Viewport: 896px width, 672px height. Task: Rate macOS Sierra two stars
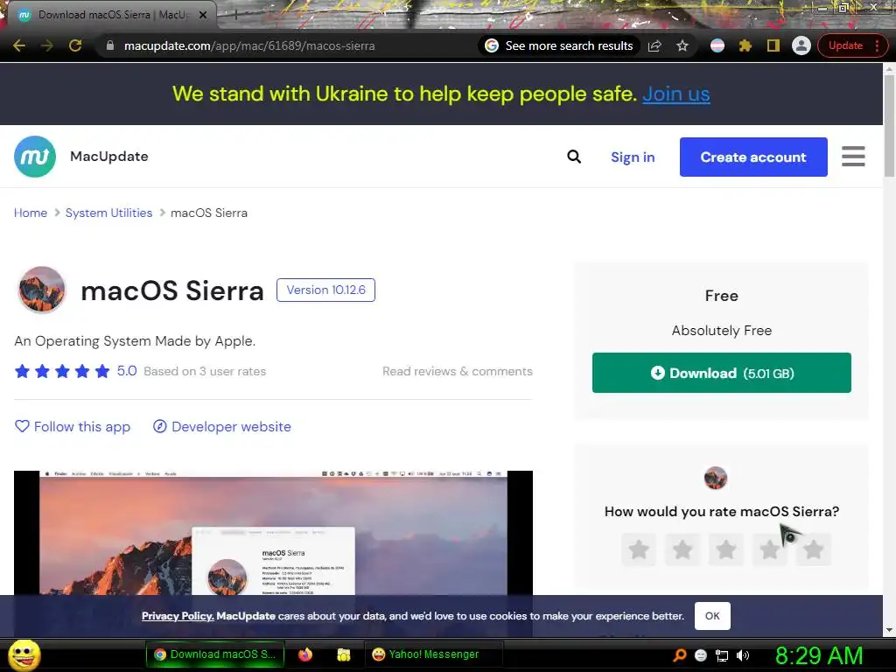point(682,549)
